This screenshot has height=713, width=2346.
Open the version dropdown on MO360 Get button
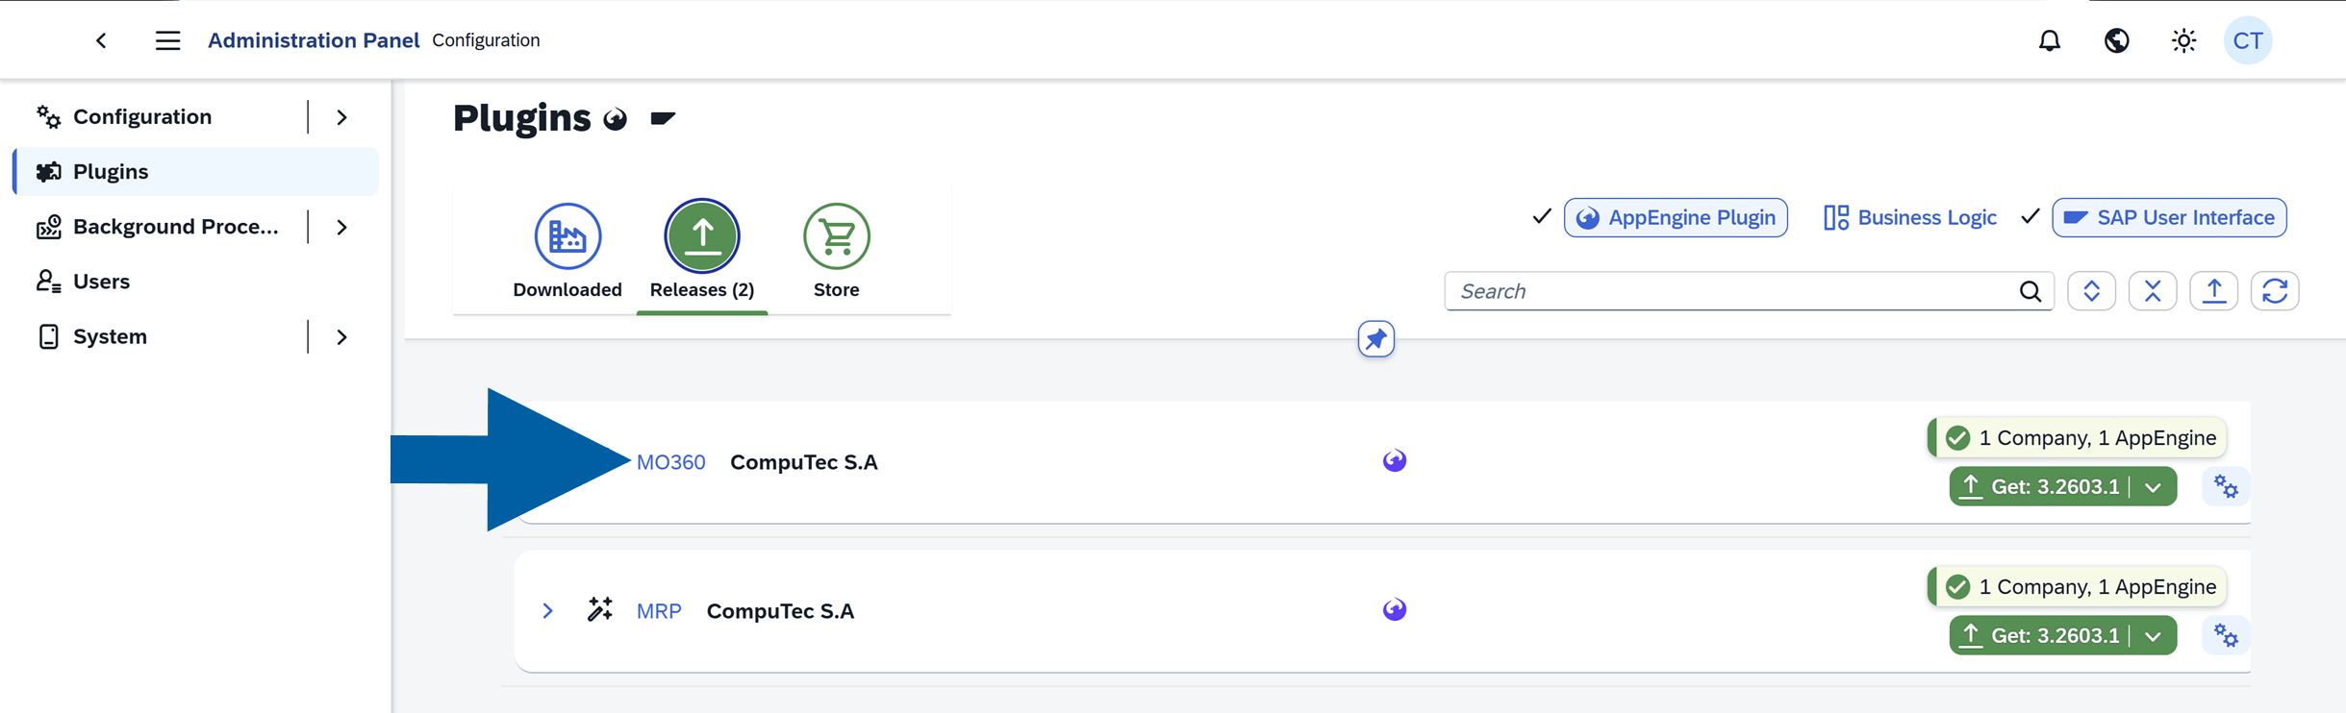[2155, 486]
